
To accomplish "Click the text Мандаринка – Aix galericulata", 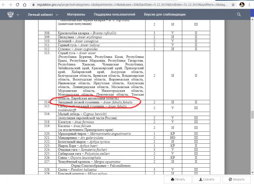I will tap(81, 138).
